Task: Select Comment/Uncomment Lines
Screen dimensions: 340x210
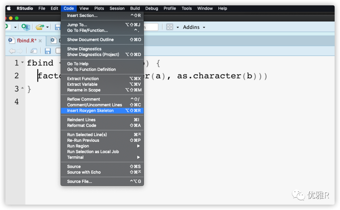Action: [x=102, y=105]
